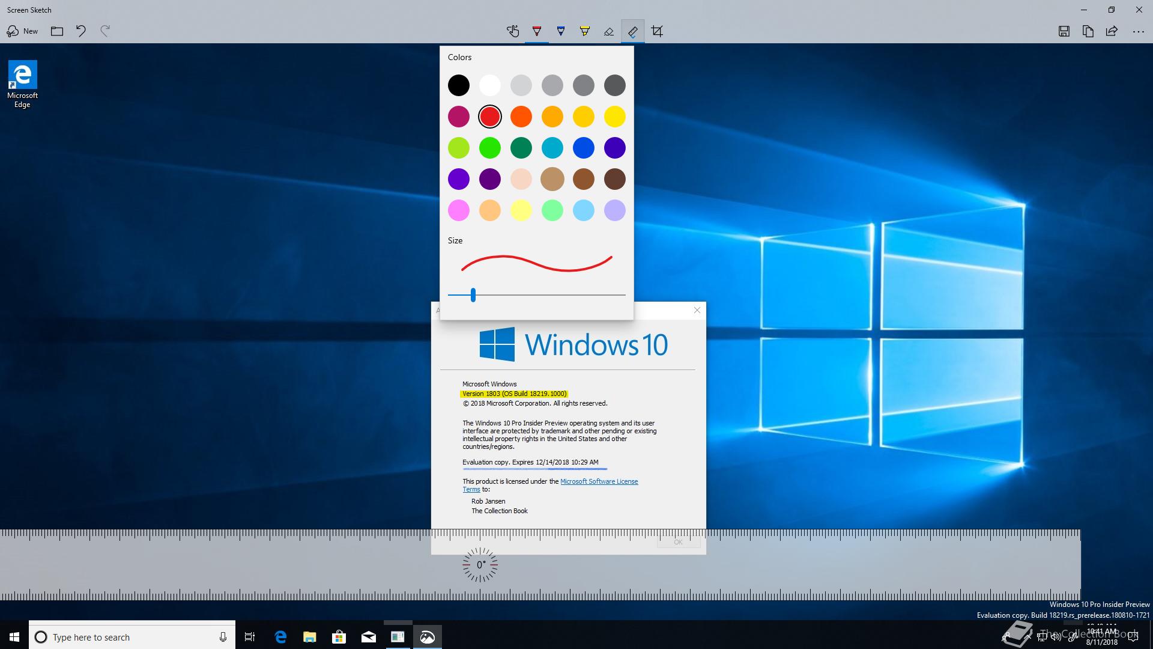This screenshot has width=1153, height=649.
Task: Select the red ballpoint pen tool
Action: pyautogui.click(x=537, y=31)
